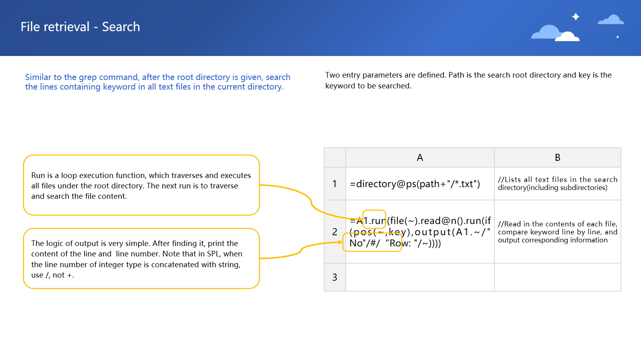Viewport: 641px width, 360px height.
Task: Click the arrowhead pointing to No"/#/ box
Action: [x=340, y=242]
